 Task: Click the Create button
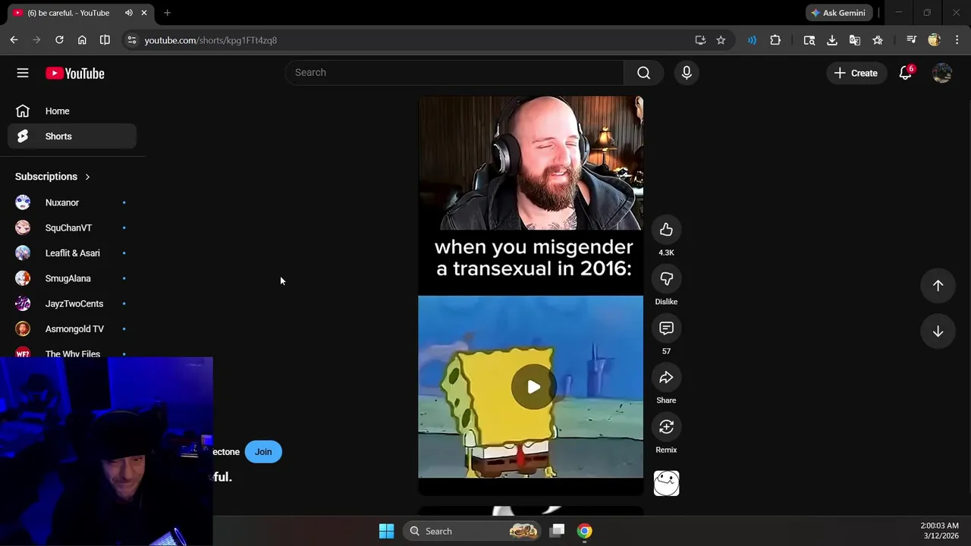tap(856, 73)
